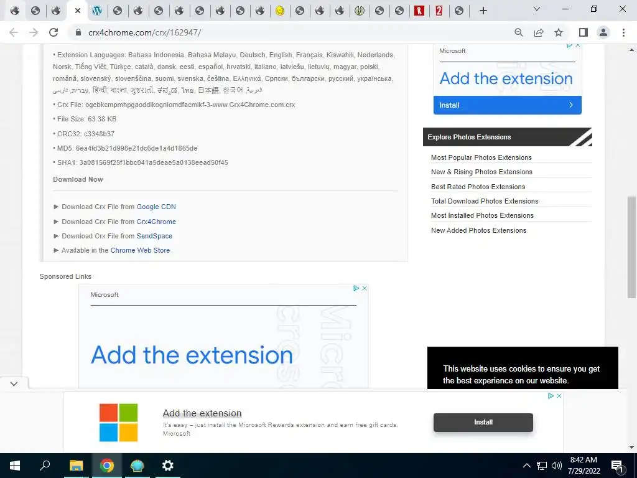Viewport: 637px width, 478px height.
Task: Close the bottom banner ad
Action: tap(559, 396)
